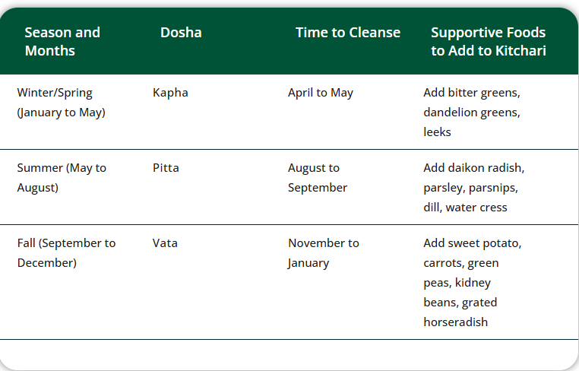The height and width of the screenshot is (371, 579).
Task: Click the Season and Months column header
Action: point(62,42)
